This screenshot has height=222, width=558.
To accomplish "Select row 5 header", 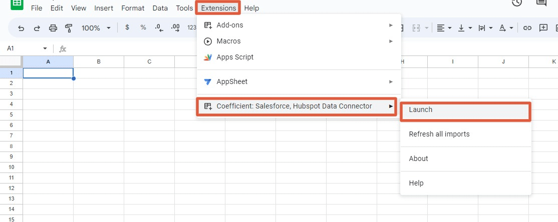I will pos(12,114).
